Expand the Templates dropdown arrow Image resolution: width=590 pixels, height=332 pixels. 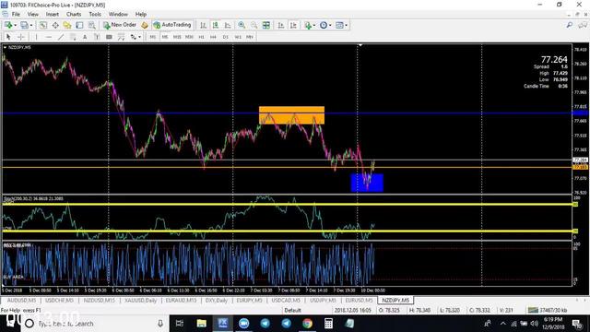click(x=347, y=25)
